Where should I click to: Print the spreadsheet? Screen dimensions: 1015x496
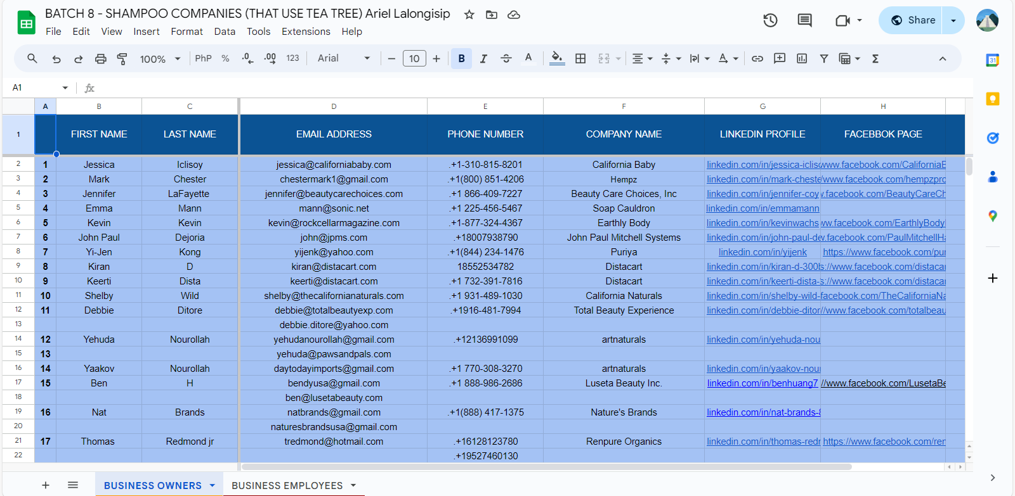point(100,59)
